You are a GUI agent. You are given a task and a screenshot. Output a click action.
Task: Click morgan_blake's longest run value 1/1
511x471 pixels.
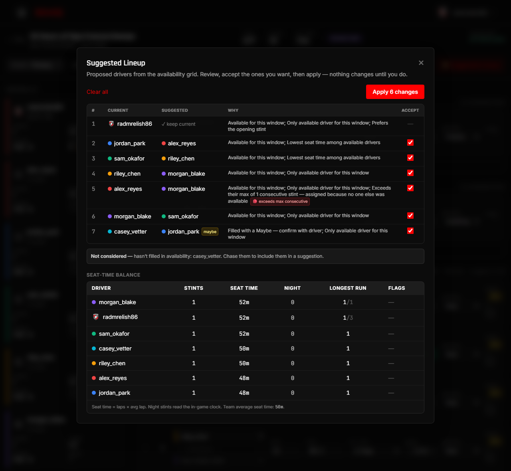click(x=348, y=302)
